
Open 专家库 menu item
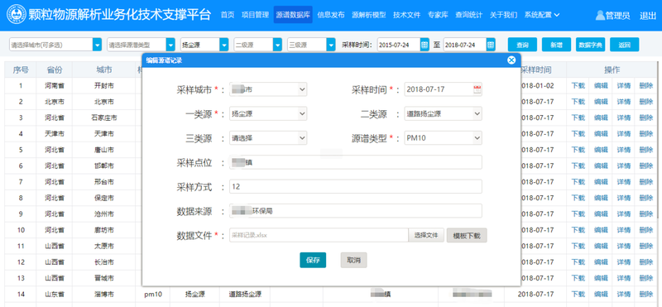438,15
